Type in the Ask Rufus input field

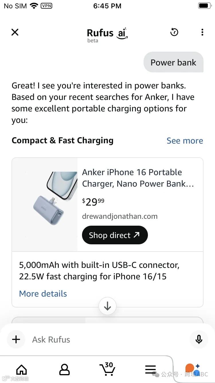pos(106,339)
